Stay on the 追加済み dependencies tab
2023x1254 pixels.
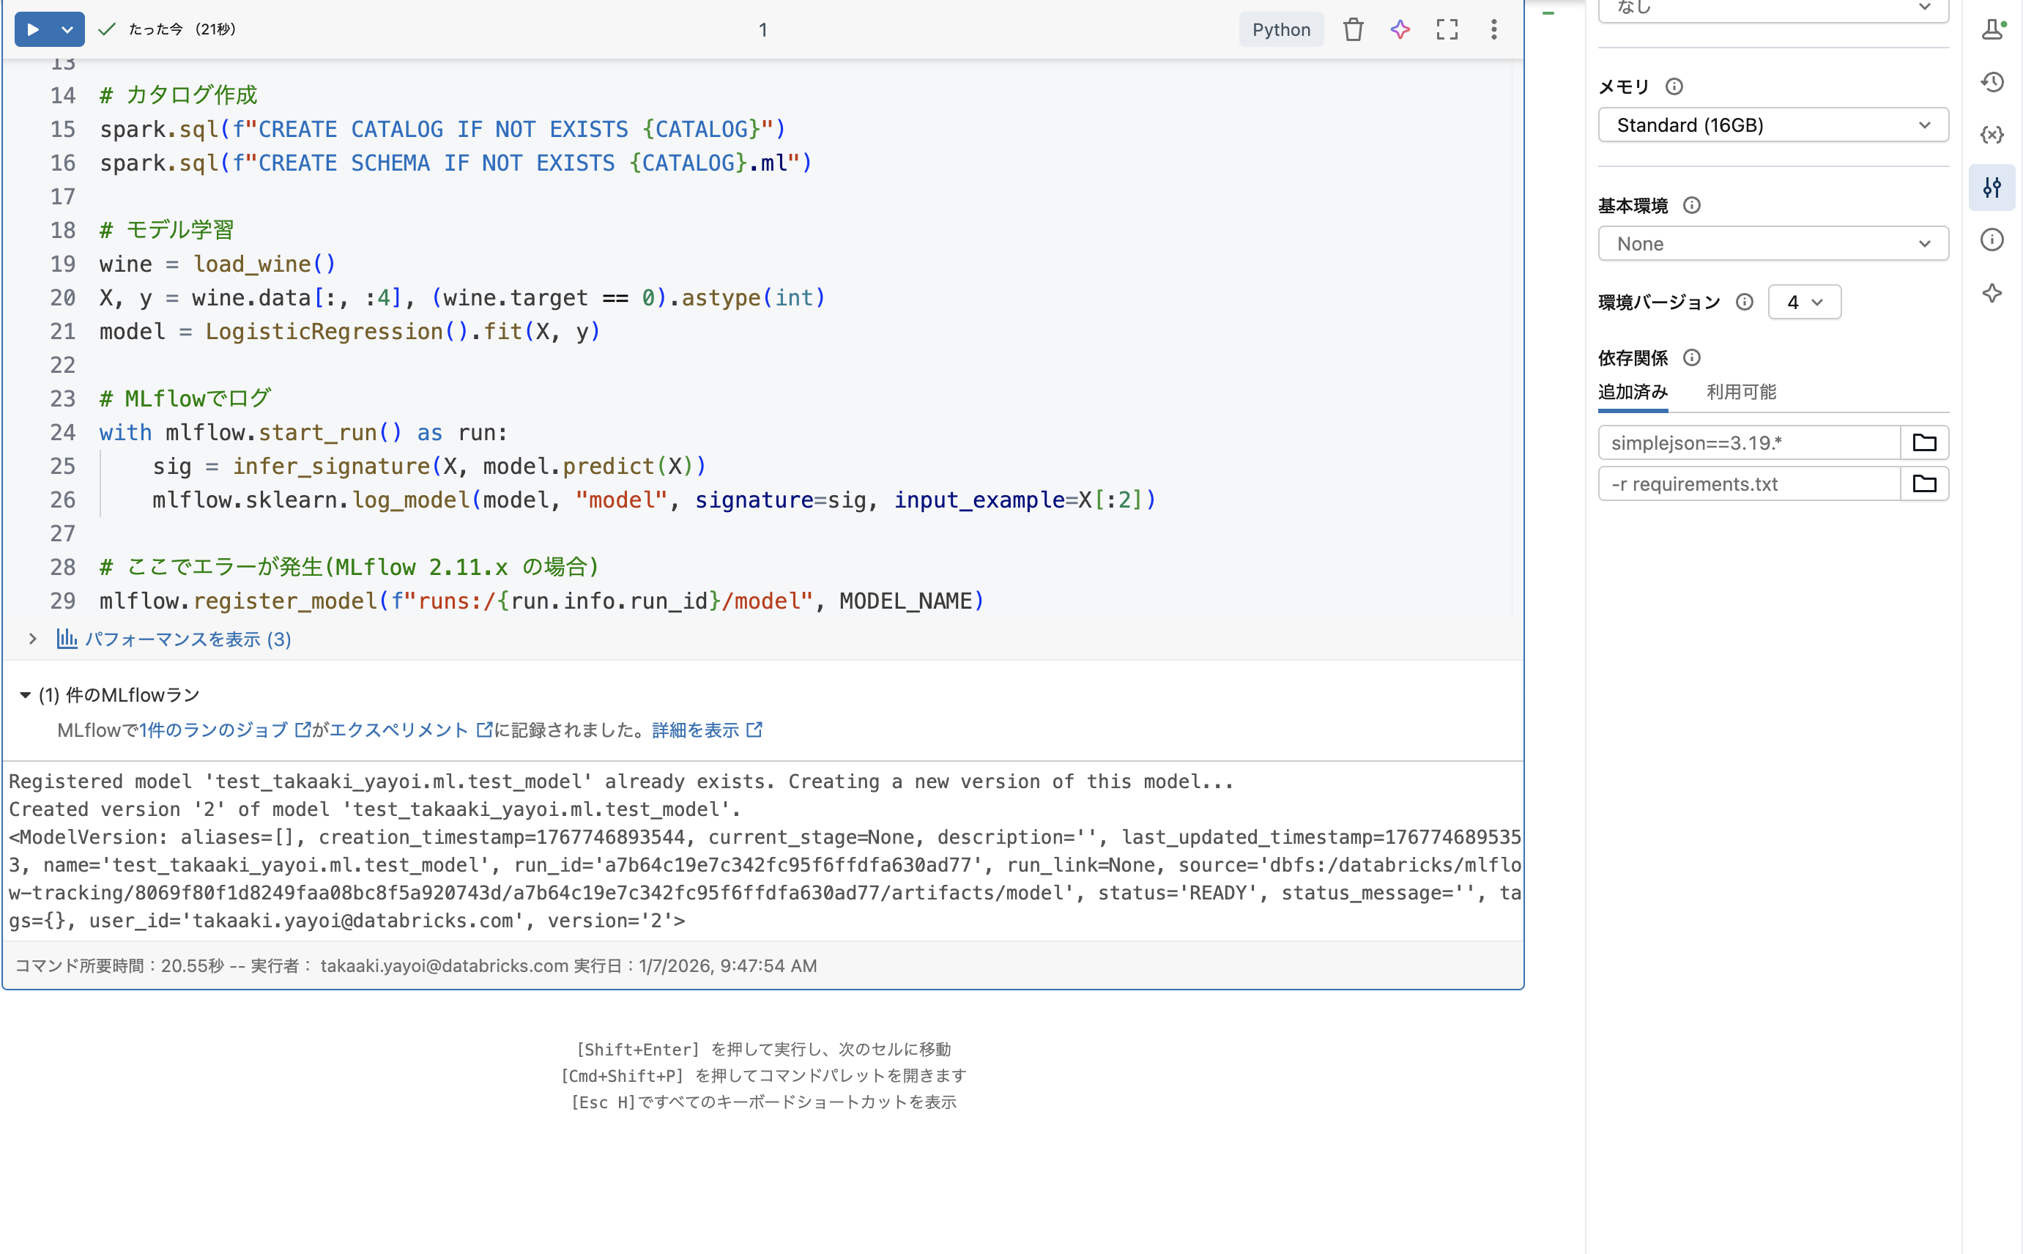1632,391
